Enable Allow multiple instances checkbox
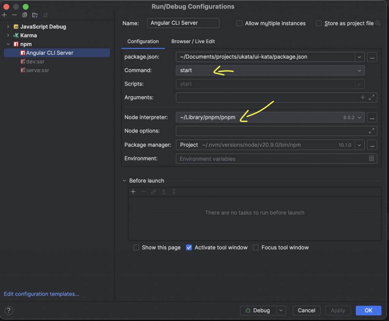The height and width of the screenshot is (321, 389). click(239, 23)
